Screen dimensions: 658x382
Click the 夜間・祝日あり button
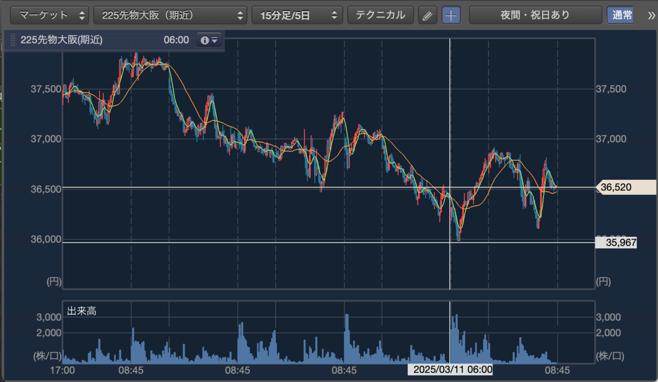click(535, 15)
